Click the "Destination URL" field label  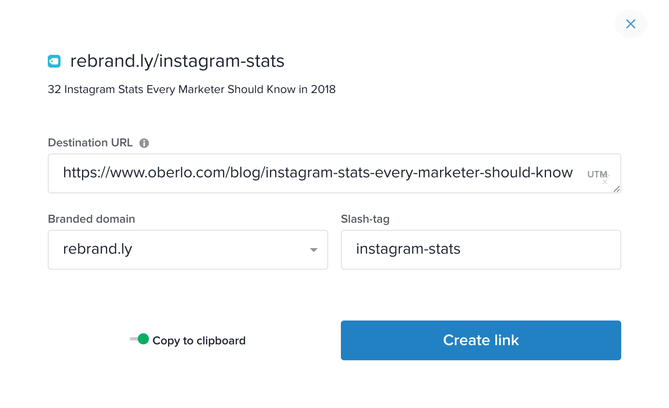pyautogui.click(x=90, y=143)
